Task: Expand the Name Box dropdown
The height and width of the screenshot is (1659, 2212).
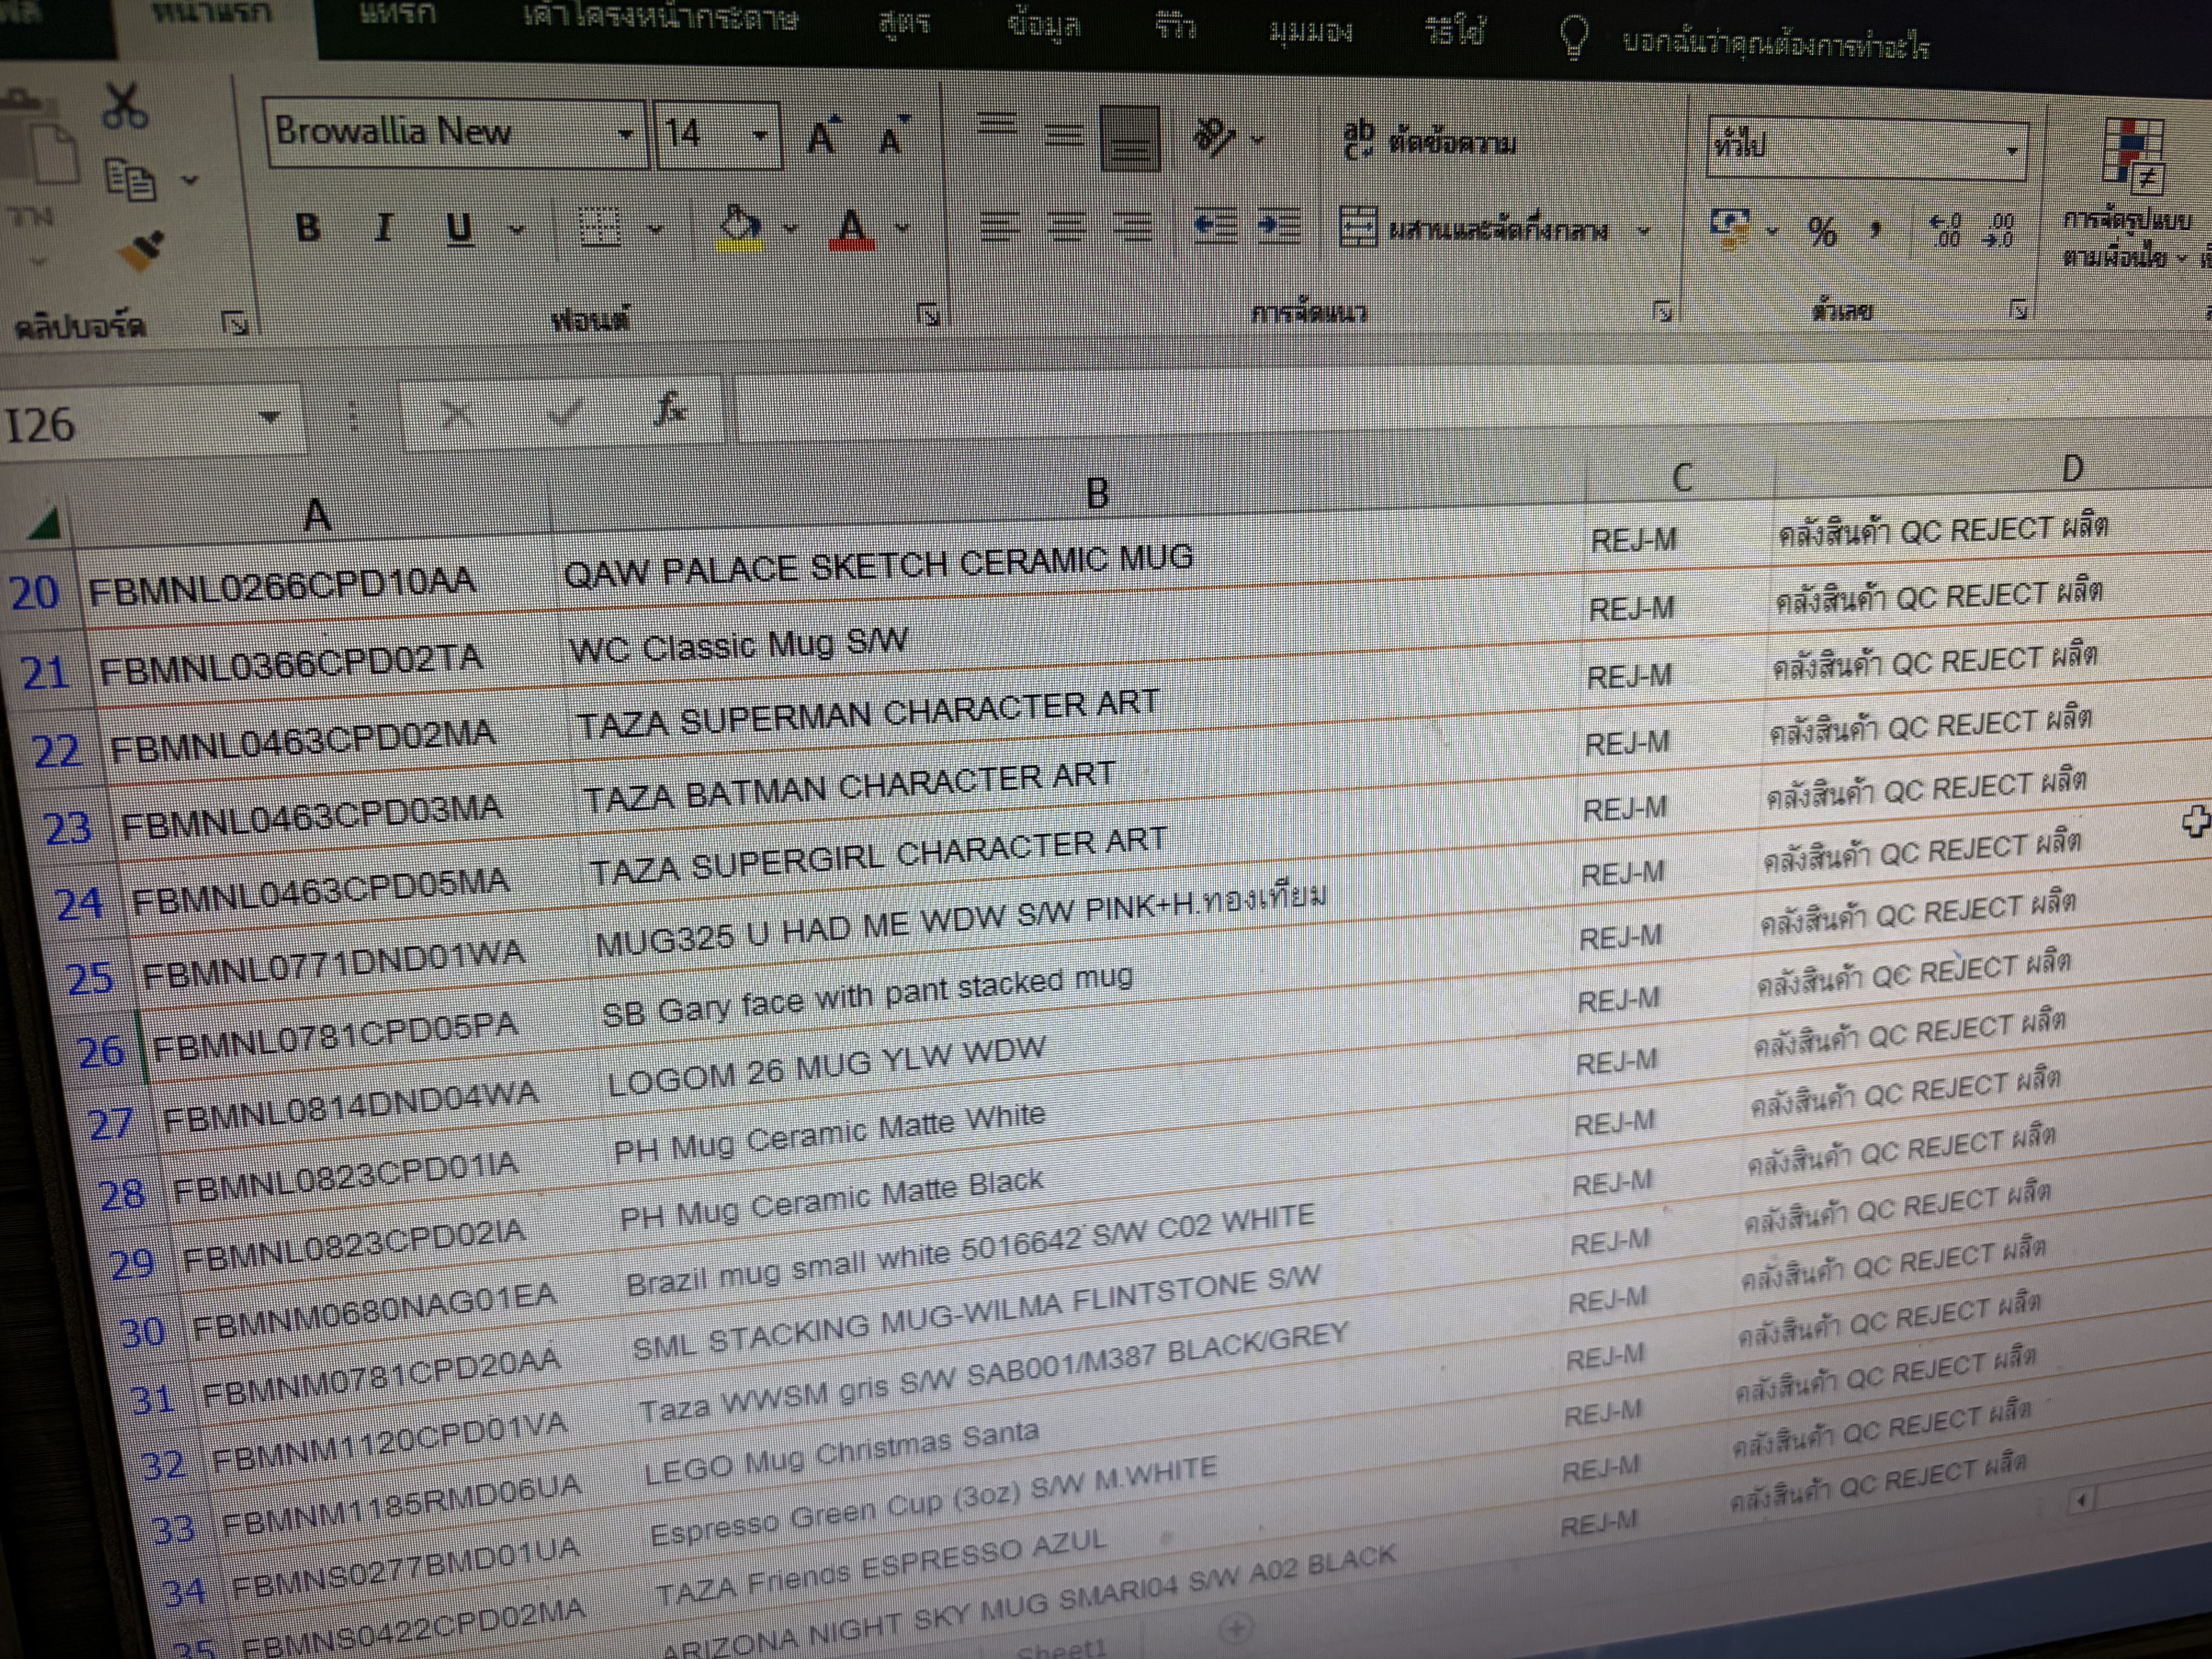Action: (269, 418)
